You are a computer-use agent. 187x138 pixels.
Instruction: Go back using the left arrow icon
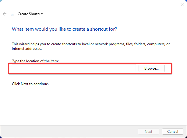(x=5, y=14)
